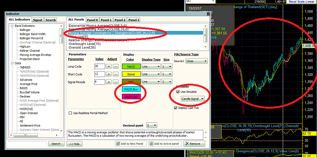The image size is (317, 157).
Task: Open Signal Display Type dropdown
Action: tap(151, 74)
